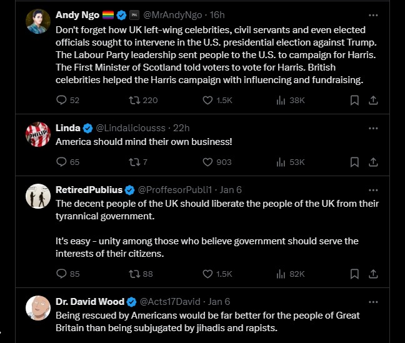
Task: Bookmark Andy Ngo's tweet
Action: 354,100
